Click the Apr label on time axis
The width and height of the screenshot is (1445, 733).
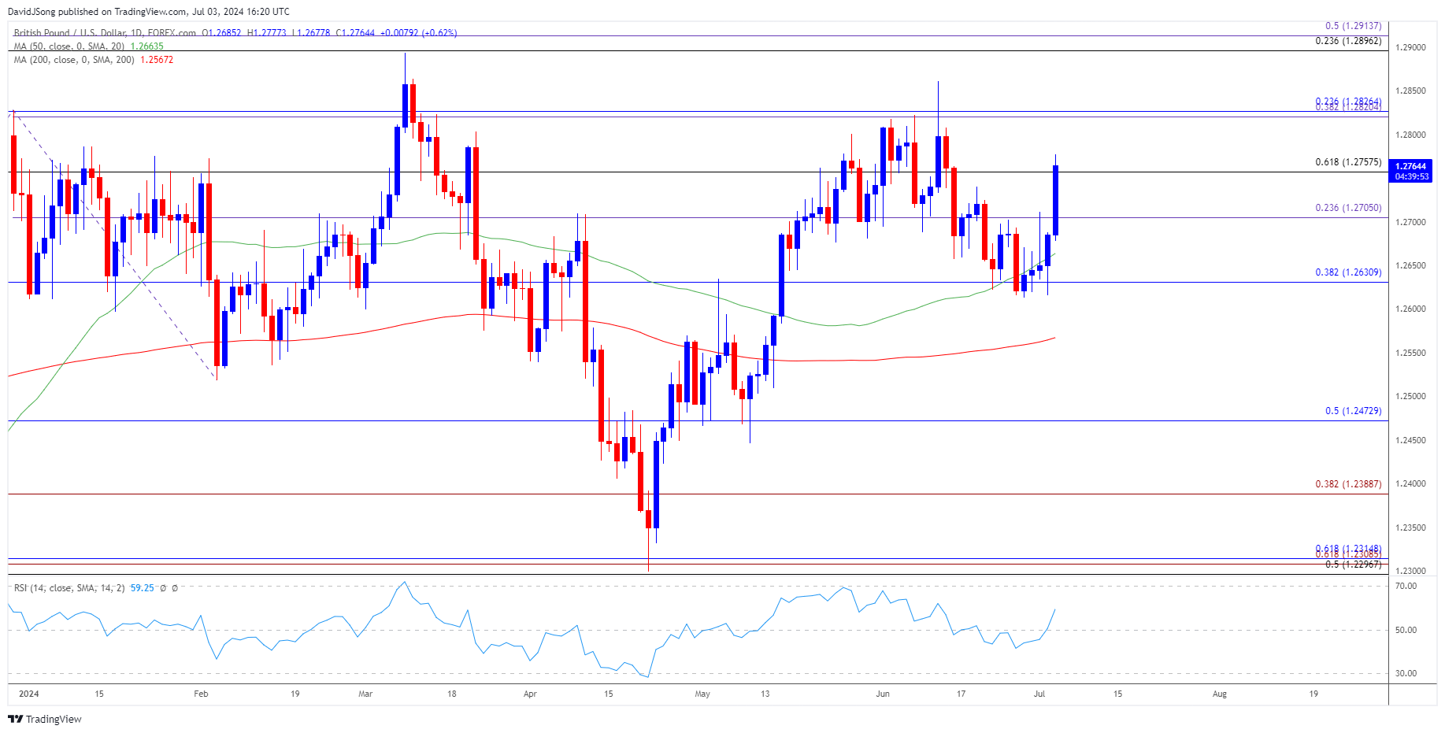point(530,694)
